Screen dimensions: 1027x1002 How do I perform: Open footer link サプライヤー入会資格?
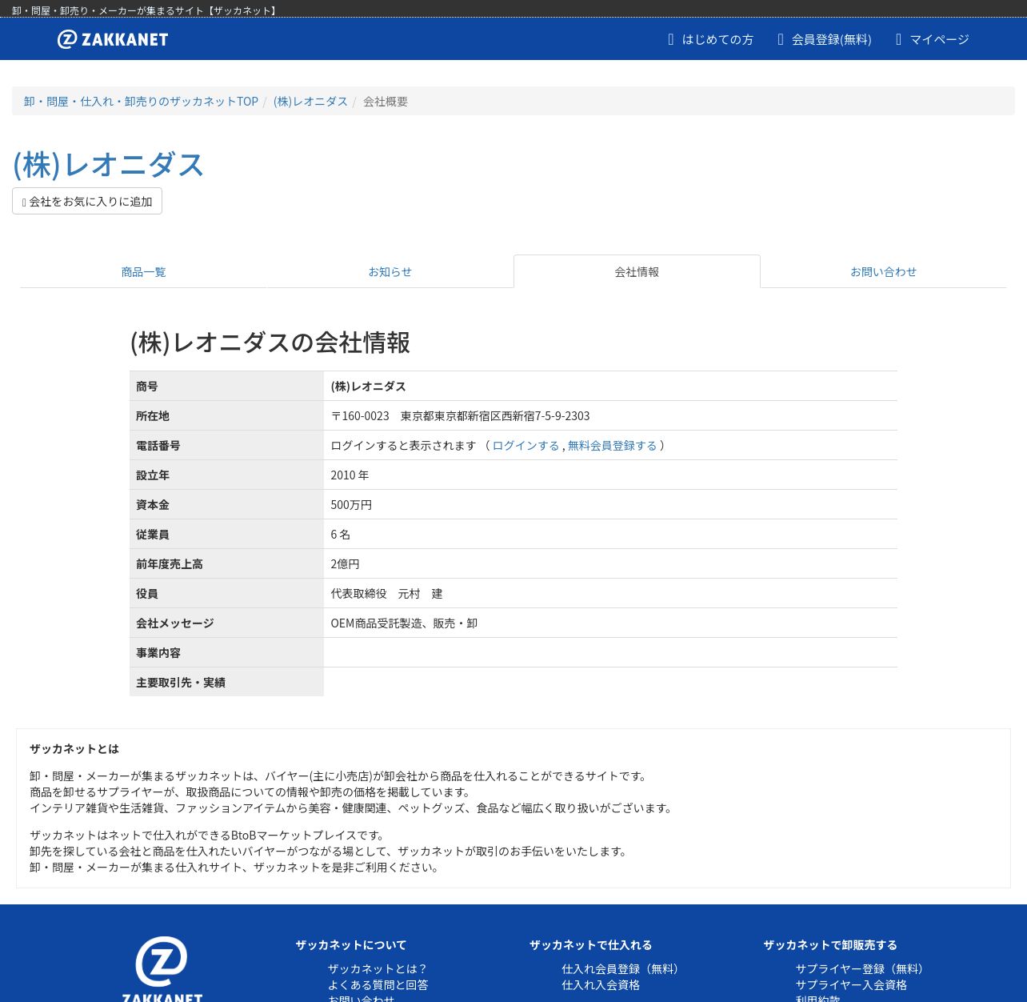[851, 985]
